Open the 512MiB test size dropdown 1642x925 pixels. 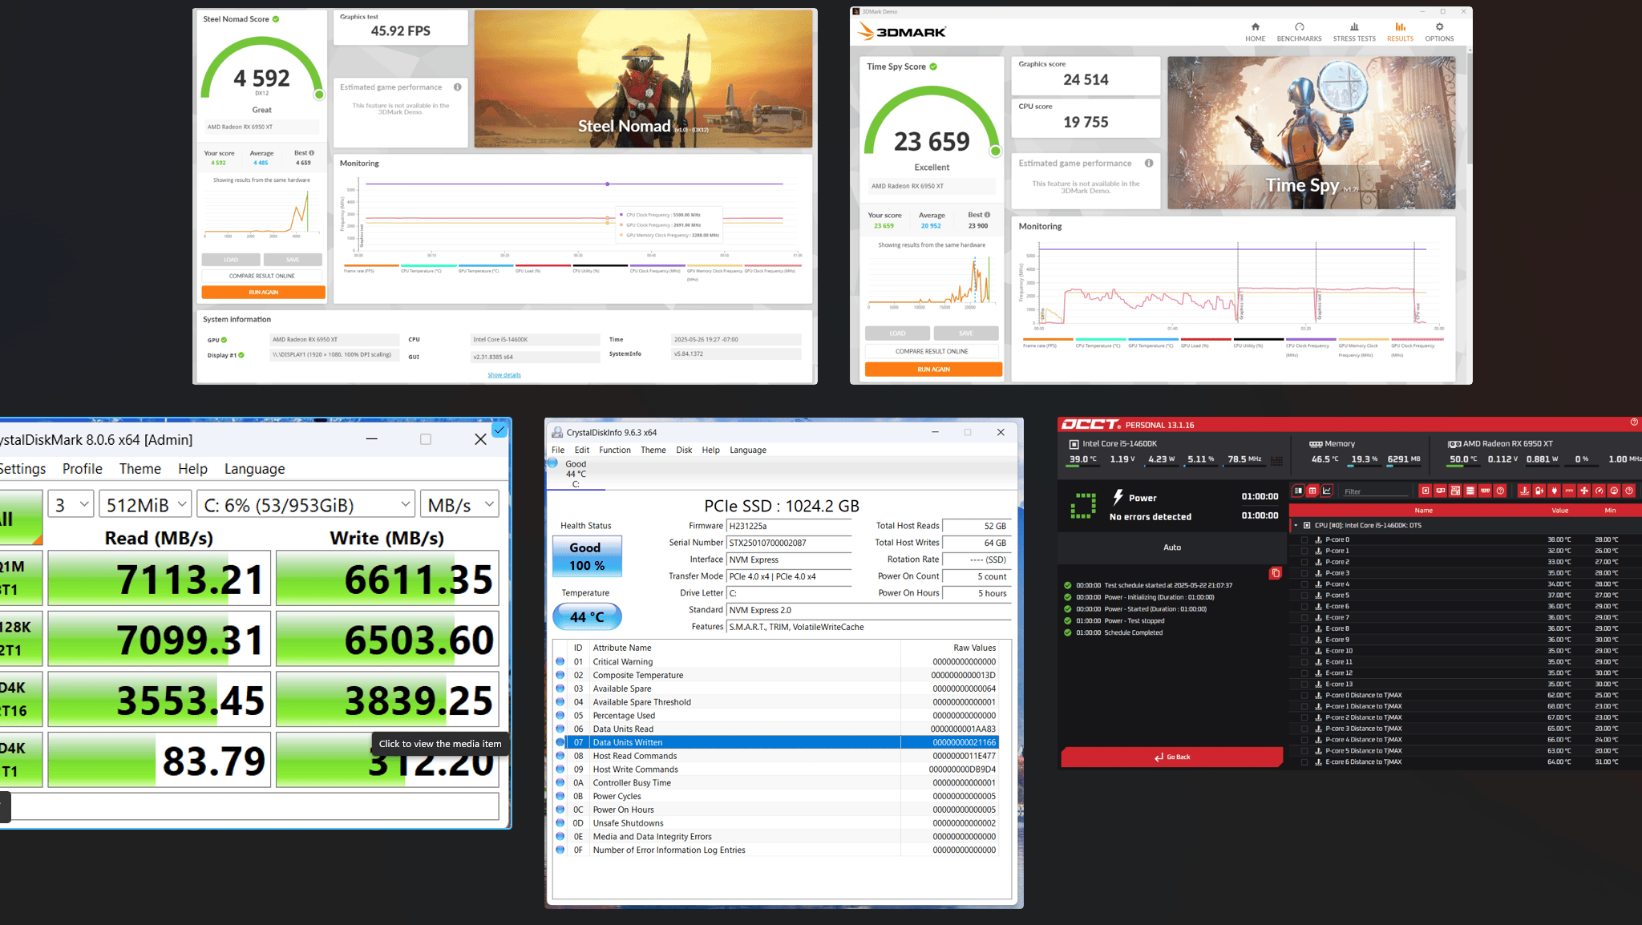tap(145, 505)
